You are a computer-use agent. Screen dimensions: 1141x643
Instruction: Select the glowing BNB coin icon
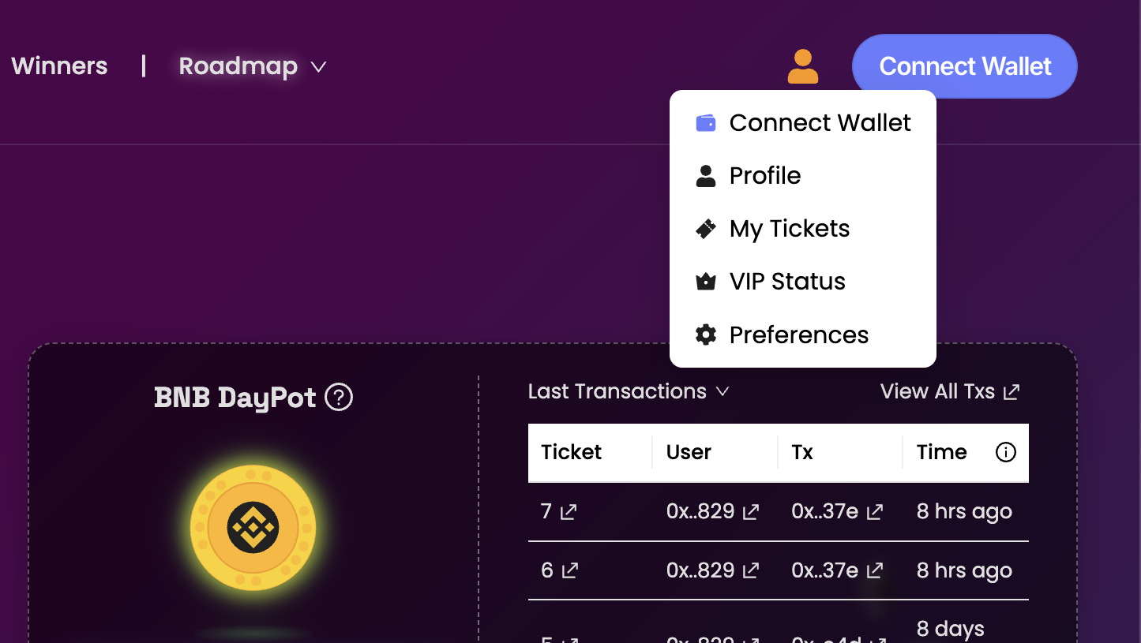pos(253,529)
